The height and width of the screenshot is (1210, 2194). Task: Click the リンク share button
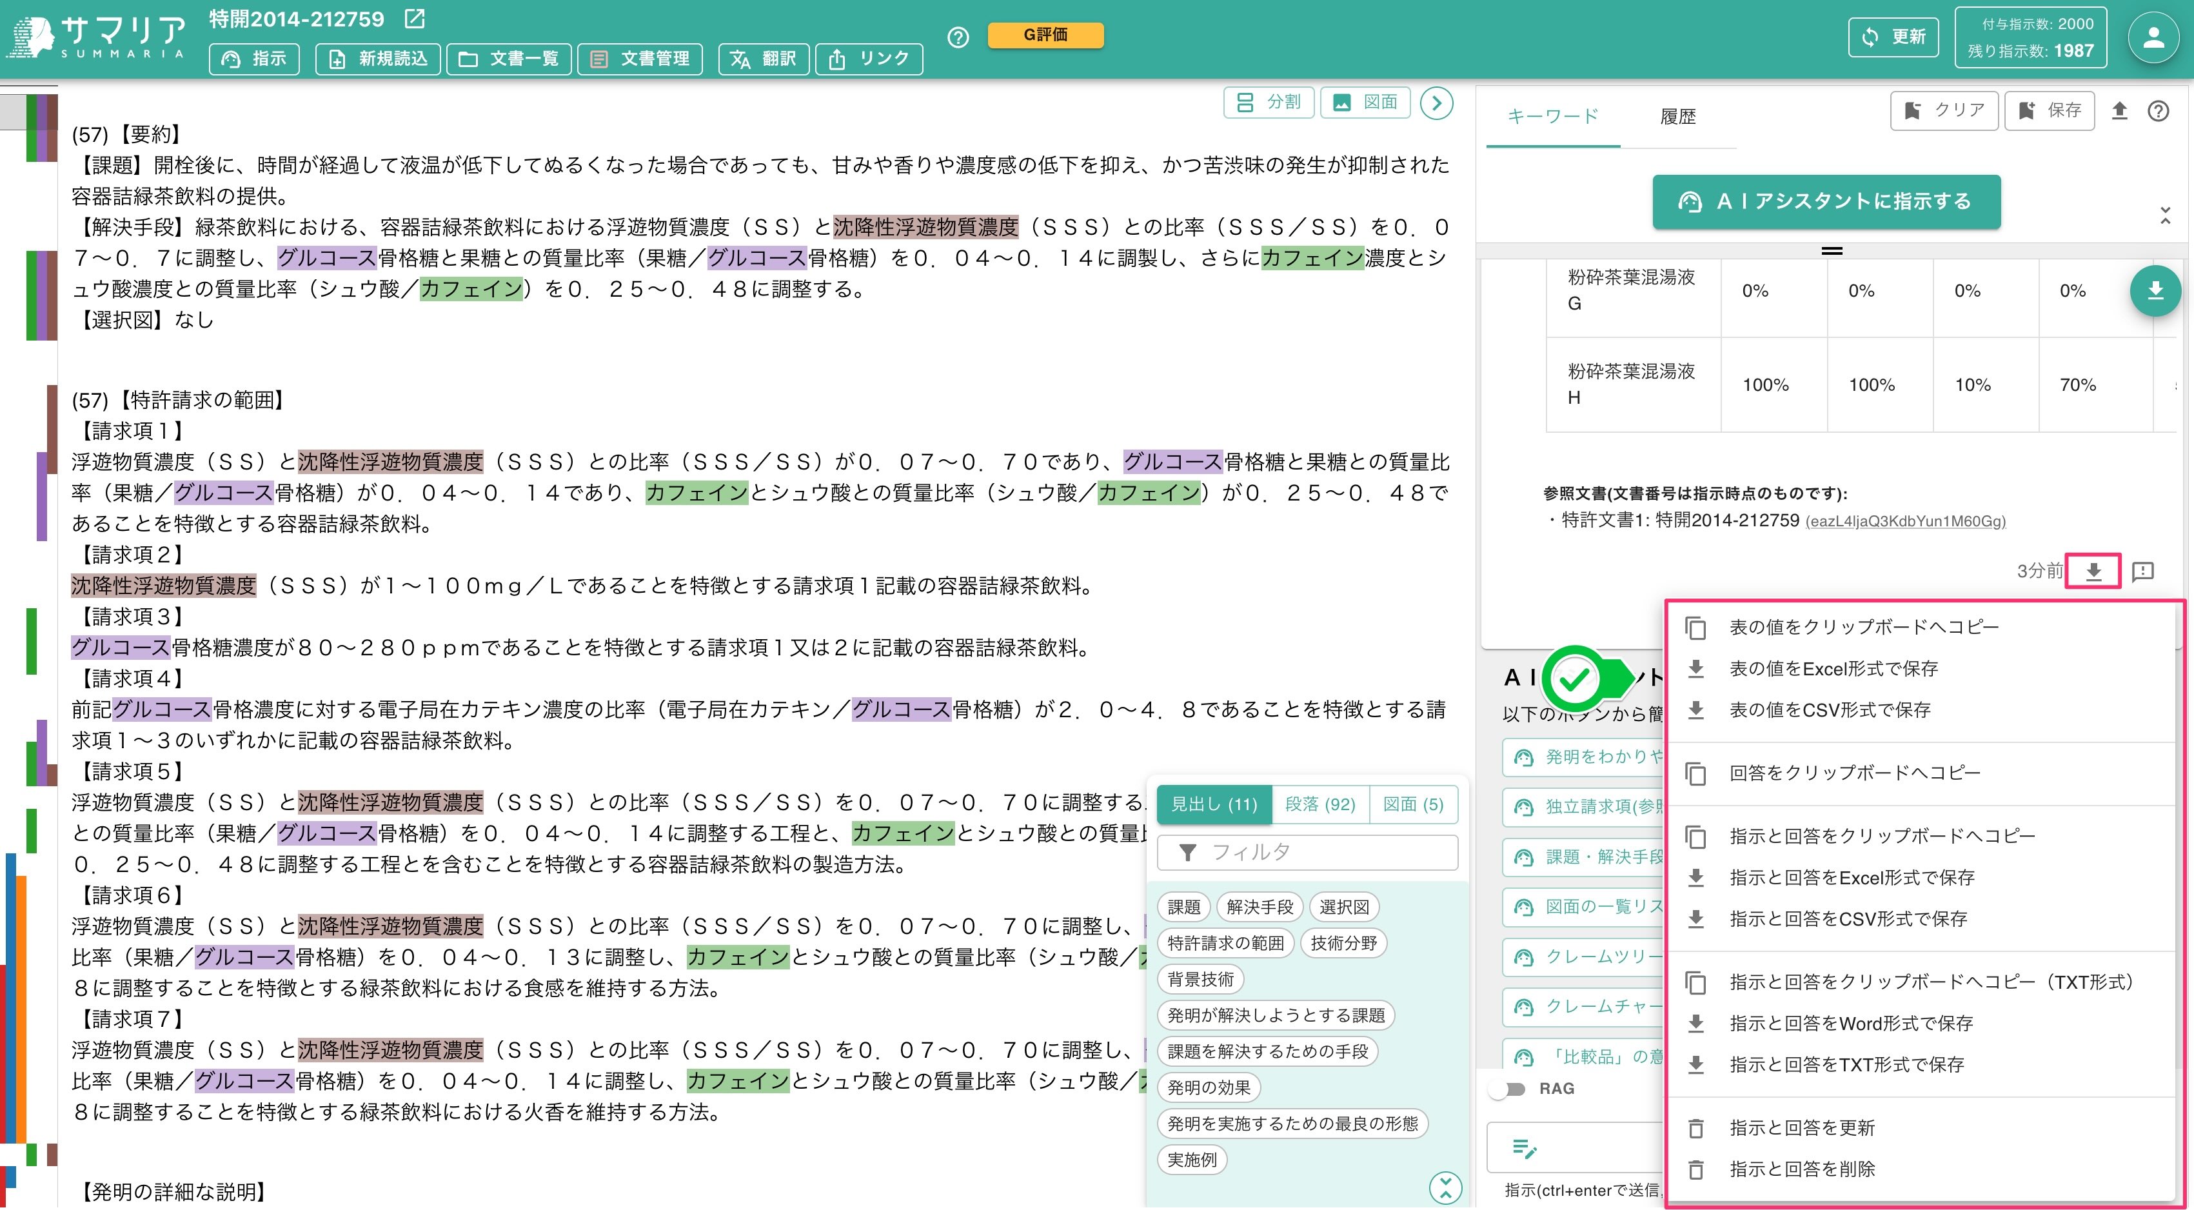[869, 59]
